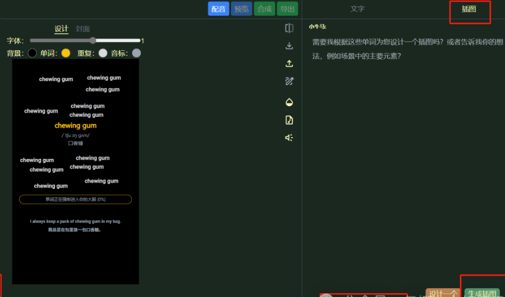Viewport: 505px width, 297px height.
Task: Click the half-filled droplet opacity icon
Action: [x=289, y=102]
